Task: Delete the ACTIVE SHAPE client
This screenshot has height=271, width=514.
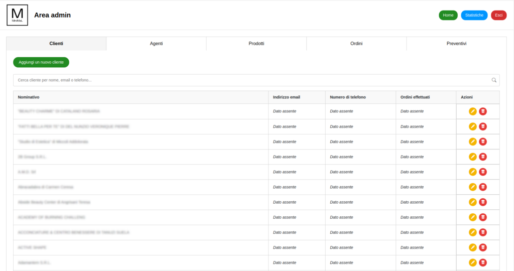Action: (x=483, y=247)
